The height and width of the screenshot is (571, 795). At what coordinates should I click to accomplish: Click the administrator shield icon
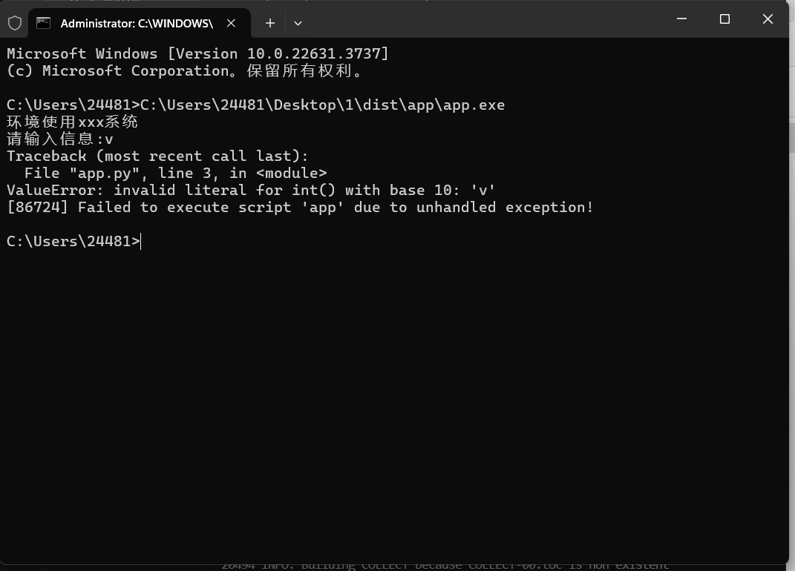[15, 23]
